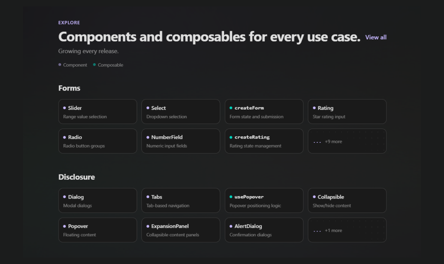Open the createForm composable card
444x264 pixels.
pyautogui.click(x=264, y=112)
